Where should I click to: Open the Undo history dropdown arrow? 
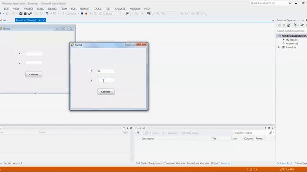coord(51,14)
